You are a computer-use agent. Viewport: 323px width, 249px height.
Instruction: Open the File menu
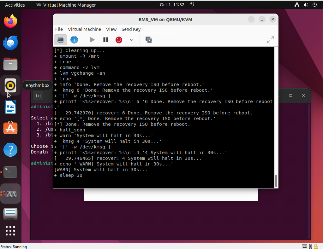coord(59,29)
